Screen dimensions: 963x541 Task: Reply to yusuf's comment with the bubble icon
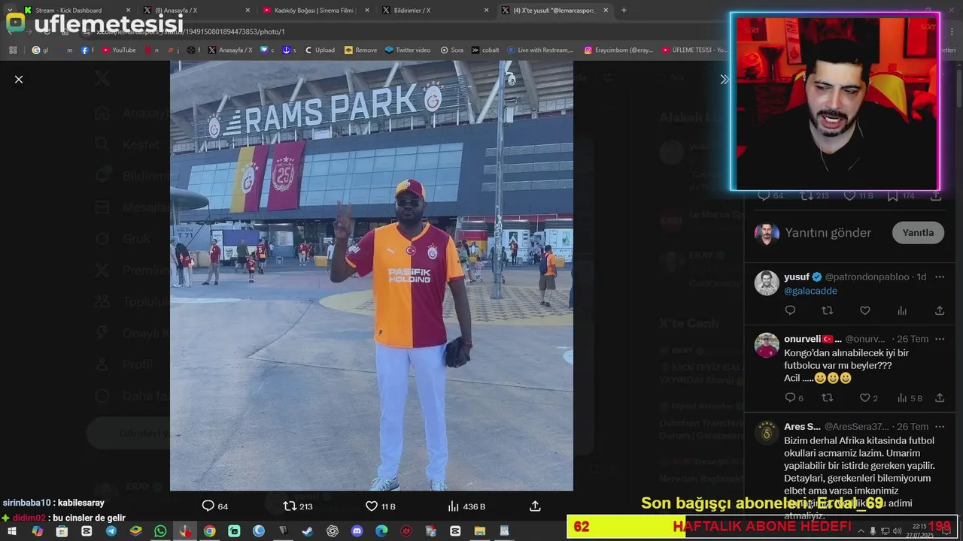[x=790, y=310]
